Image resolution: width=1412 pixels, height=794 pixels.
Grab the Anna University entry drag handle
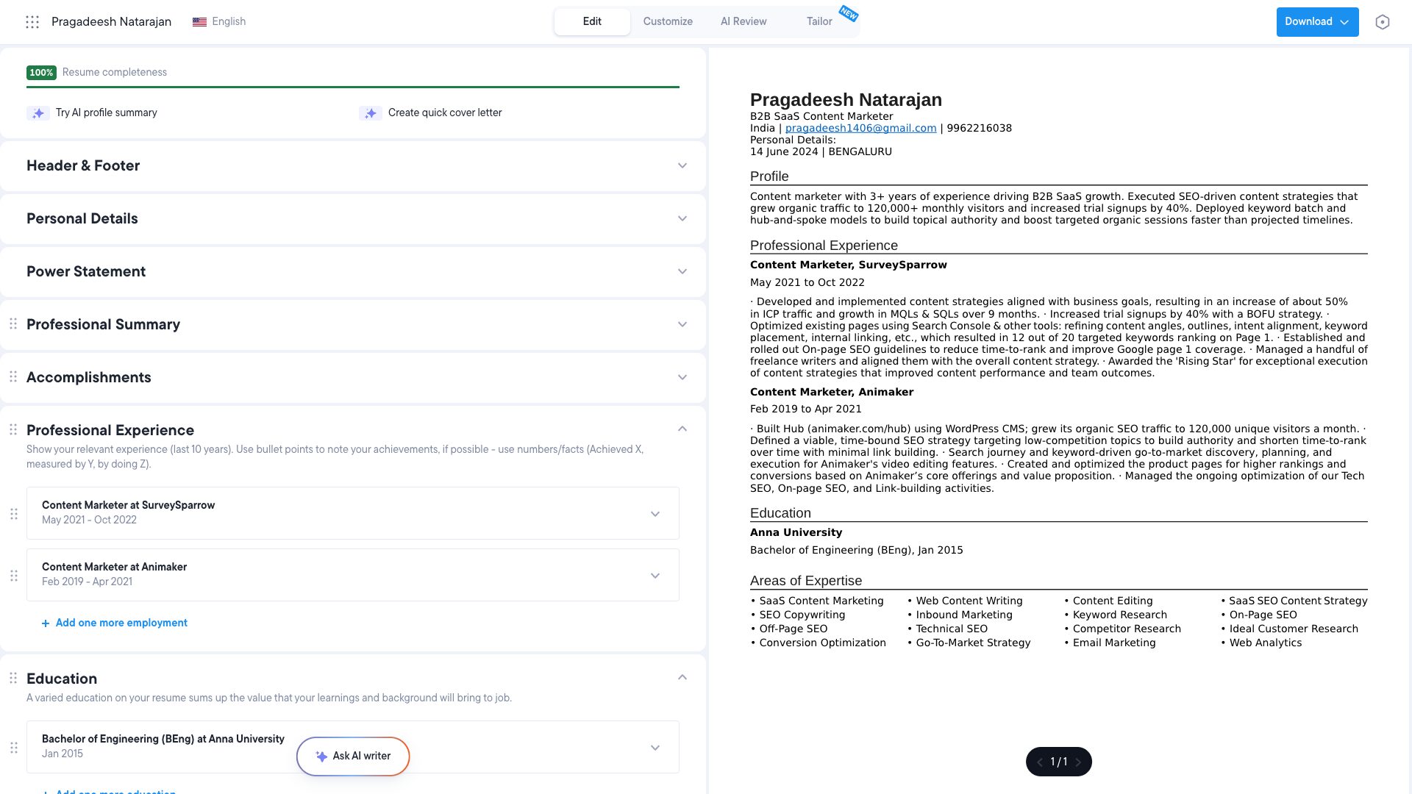point(14,748)
